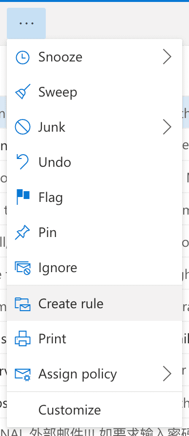Click the blue Flag icon
The image size is (189, 436).
pos(23,197)
